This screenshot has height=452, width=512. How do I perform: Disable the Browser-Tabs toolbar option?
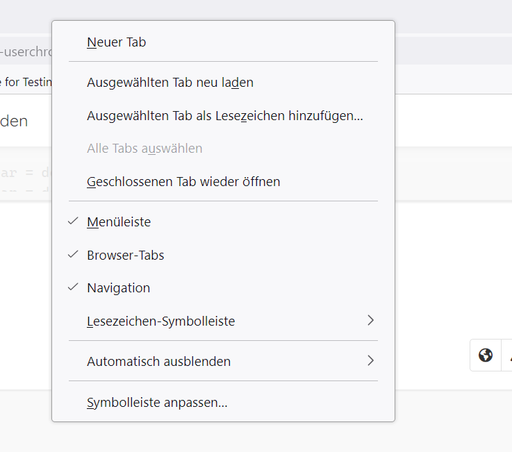pos(126,255)
